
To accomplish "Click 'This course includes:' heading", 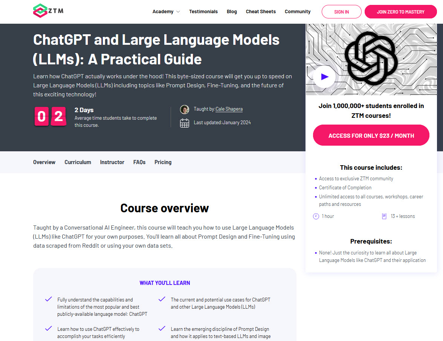I will [371, 168].
